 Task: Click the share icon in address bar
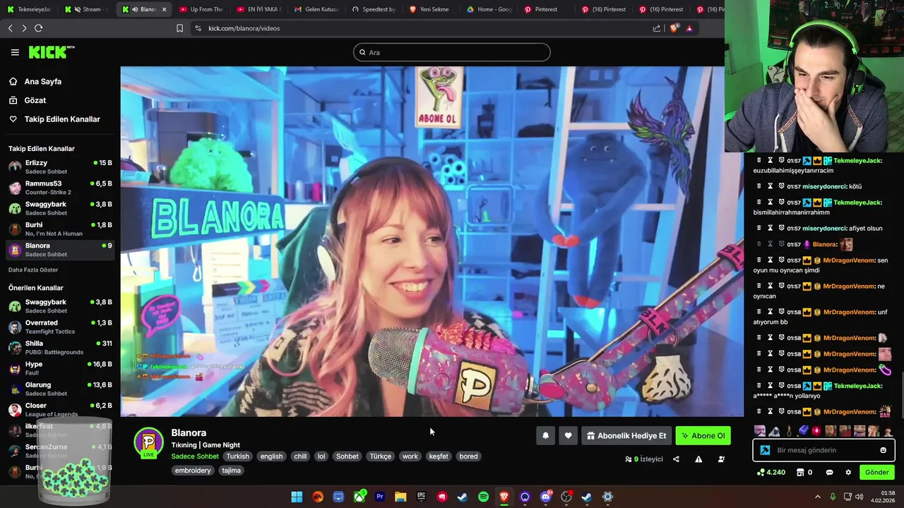coord(657,28)
